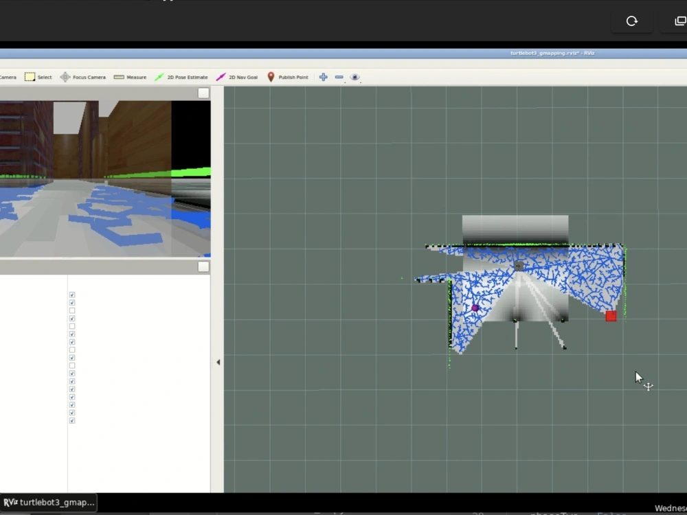Click the blue plus add-tool icon

(x=323, y=77)
